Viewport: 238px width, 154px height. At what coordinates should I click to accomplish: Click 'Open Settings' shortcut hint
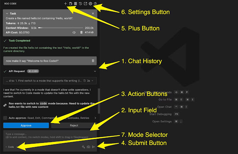click(162, 121)
